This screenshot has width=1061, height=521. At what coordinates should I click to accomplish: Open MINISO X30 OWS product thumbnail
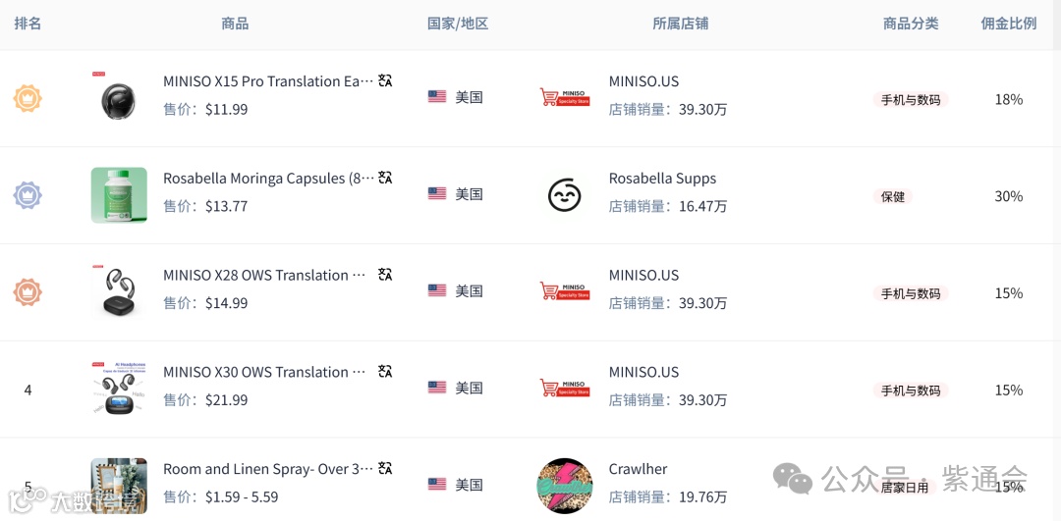(x=119, y=389)
